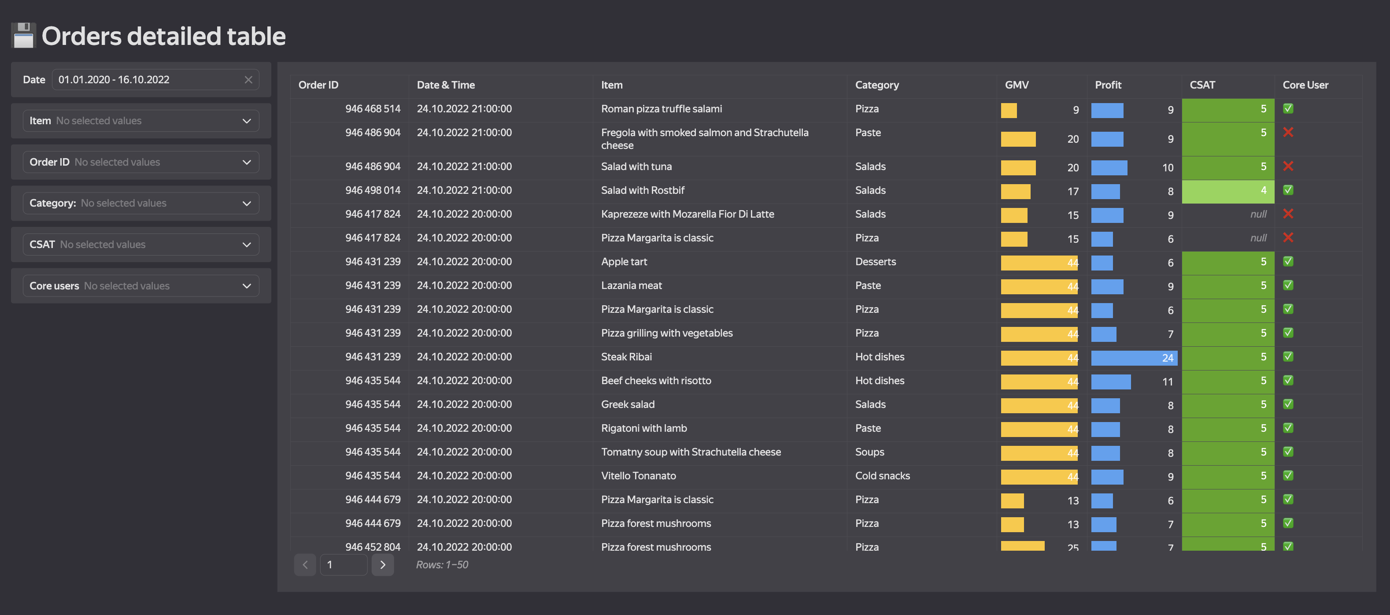Click the Profit column header
Screen dimensions: 1390x615
pos(1108,85)
